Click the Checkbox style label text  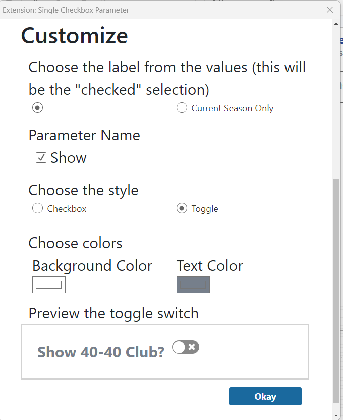[x=67, y=209]
